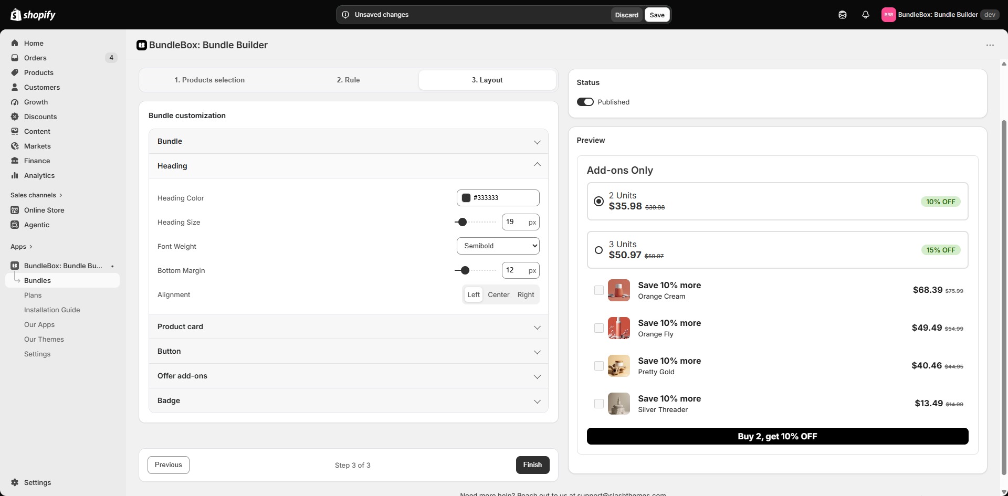The width and height of the screenshot is (1008, 496).
Task: Click the Customers person icon
Action: point(15,87)
